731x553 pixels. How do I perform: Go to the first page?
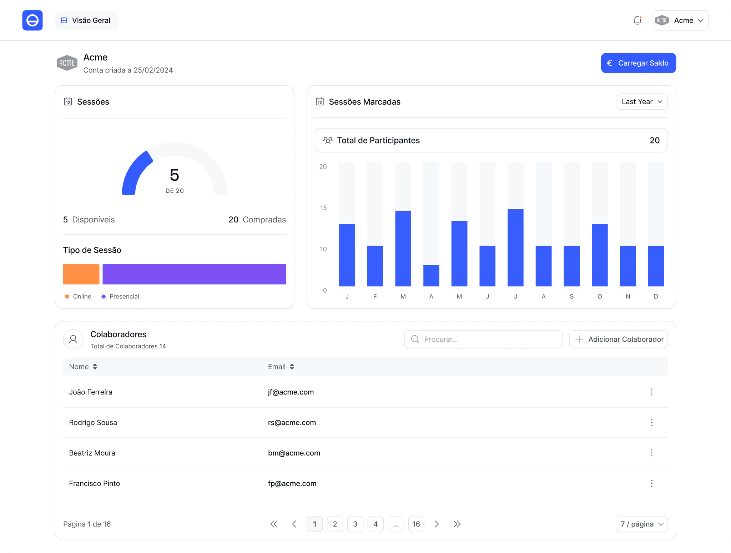click(274, 524)
